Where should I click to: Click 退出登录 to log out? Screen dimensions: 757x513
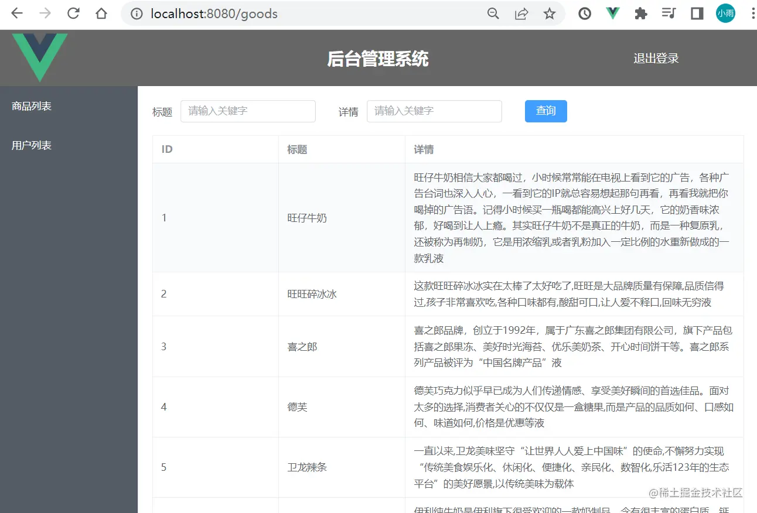tap(656, 58)
